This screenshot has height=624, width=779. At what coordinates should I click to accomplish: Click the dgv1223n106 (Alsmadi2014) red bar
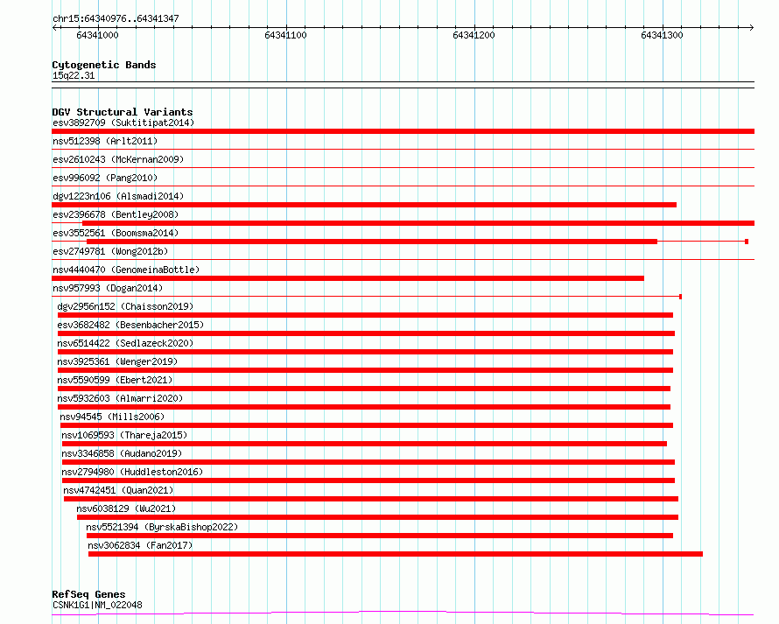(x=364, y=205)
